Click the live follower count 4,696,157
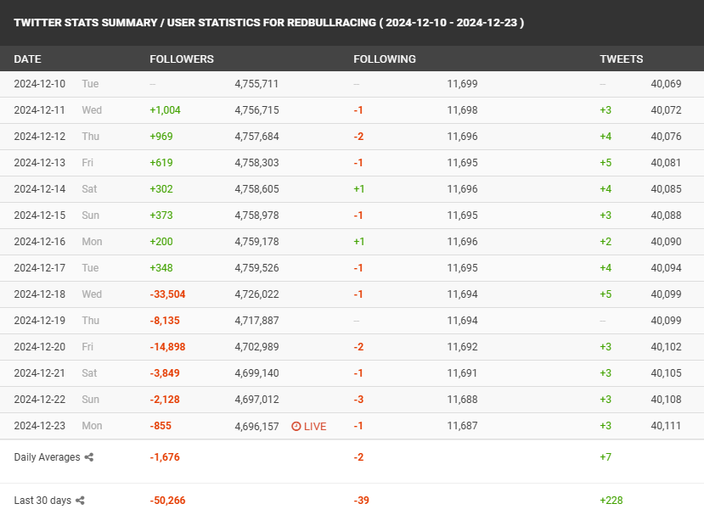This screenshot has width=704, height=515. tap(256, 427)
